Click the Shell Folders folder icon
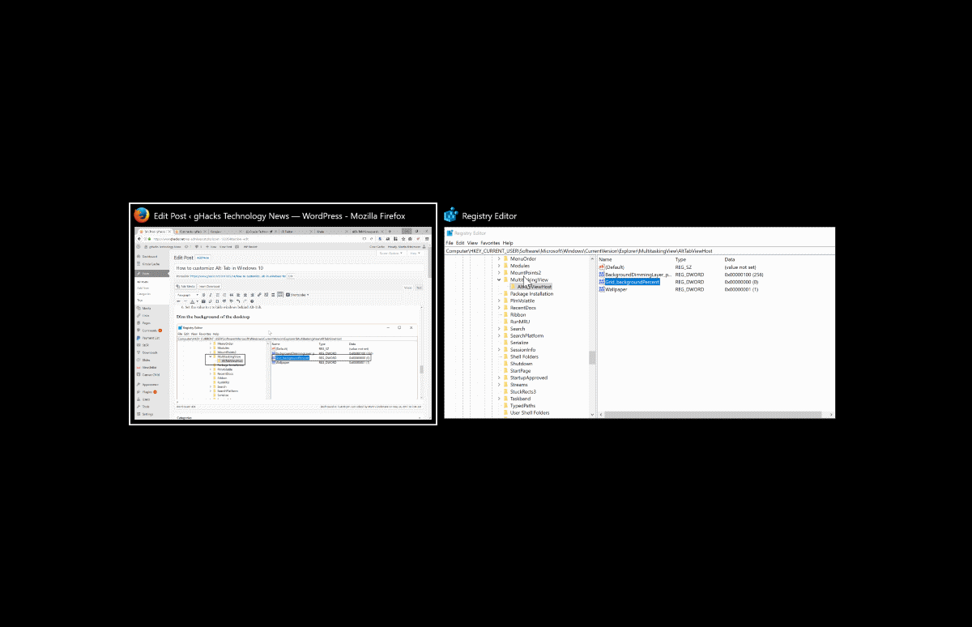The image size is (972, 627). tap(506, 356)
